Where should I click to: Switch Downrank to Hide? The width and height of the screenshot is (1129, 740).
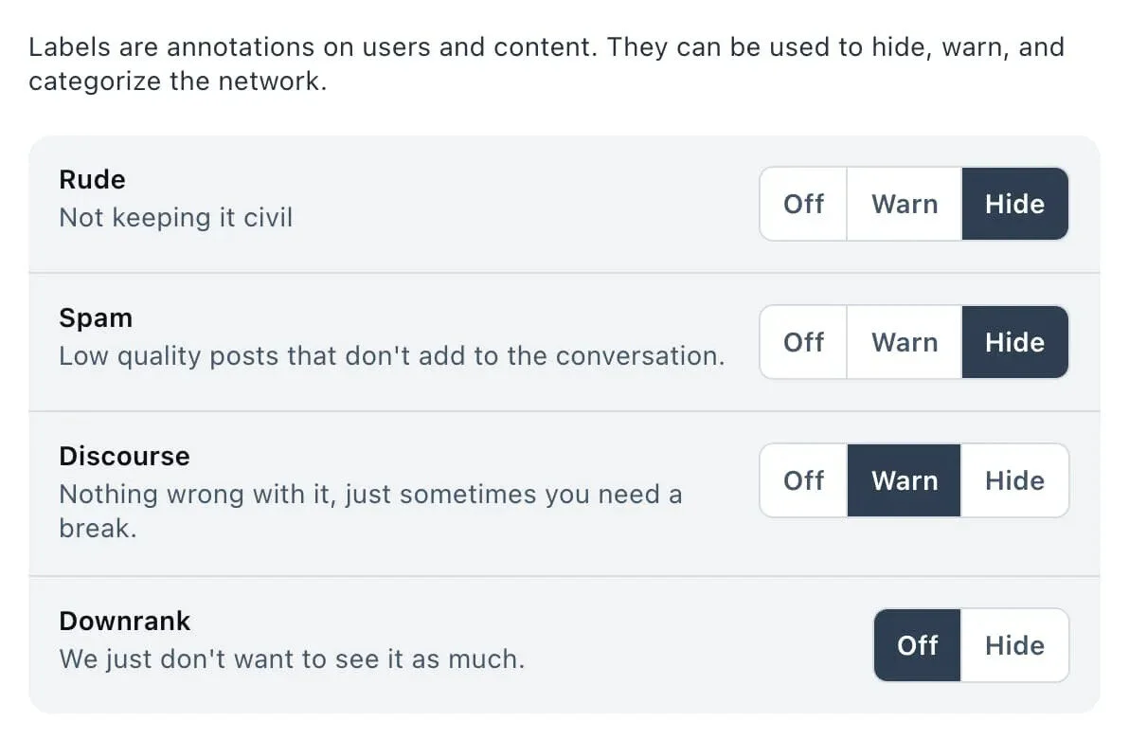click(1015, 645)
